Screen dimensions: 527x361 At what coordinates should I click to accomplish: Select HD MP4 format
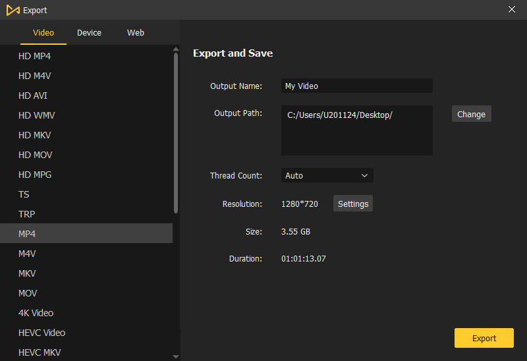point(86,56)
